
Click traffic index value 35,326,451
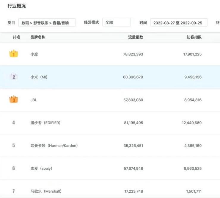(x=133, y=146)
